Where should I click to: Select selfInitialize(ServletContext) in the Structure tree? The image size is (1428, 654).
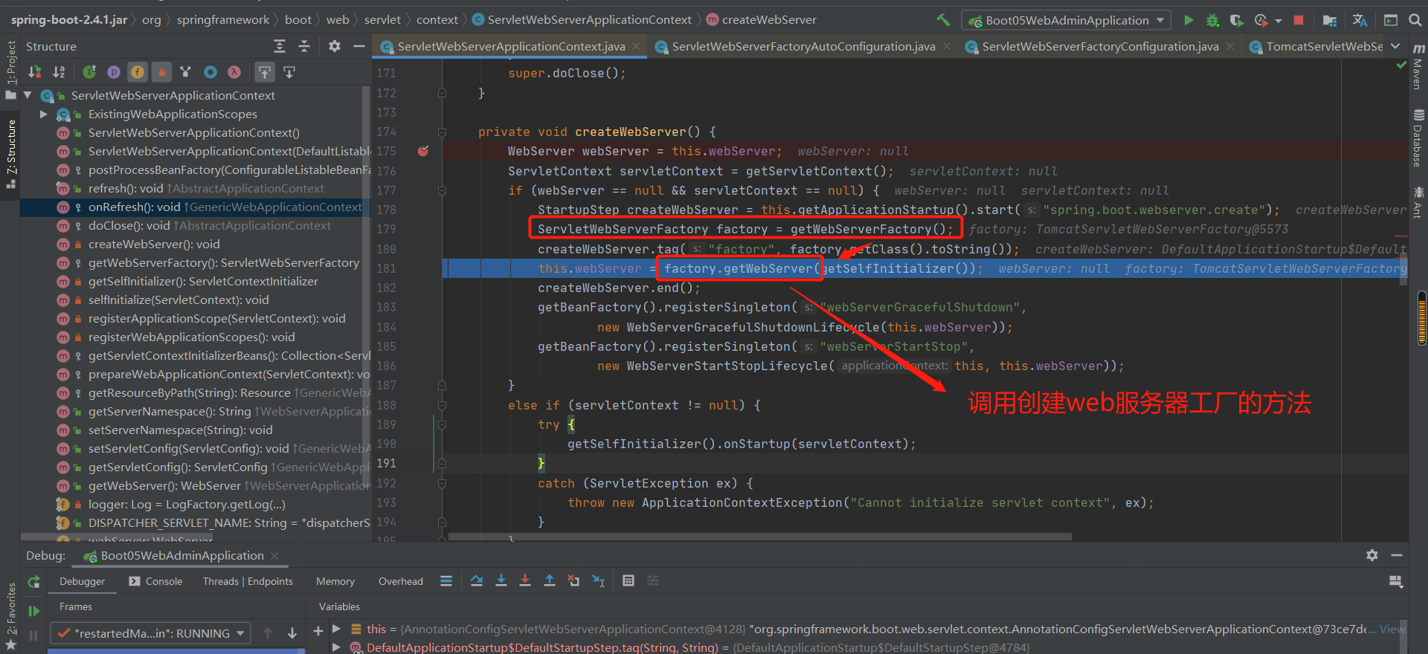coord(178,300)
